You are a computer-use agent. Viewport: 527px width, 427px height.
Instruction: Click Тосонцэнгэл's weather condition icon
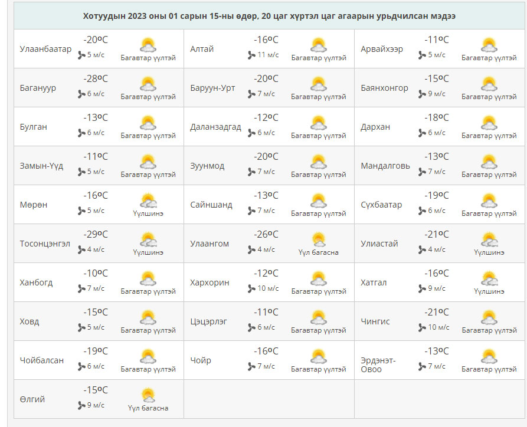[148, 239]
